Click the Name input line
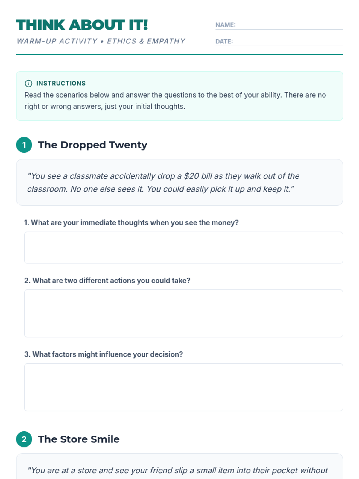This screenshot has width=359, height=479. click(x=289, y=25)
